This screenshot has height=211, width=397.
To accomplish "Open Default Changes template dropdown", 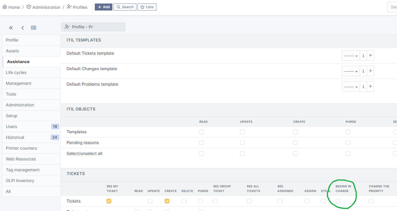I will (x=351, y=71).
